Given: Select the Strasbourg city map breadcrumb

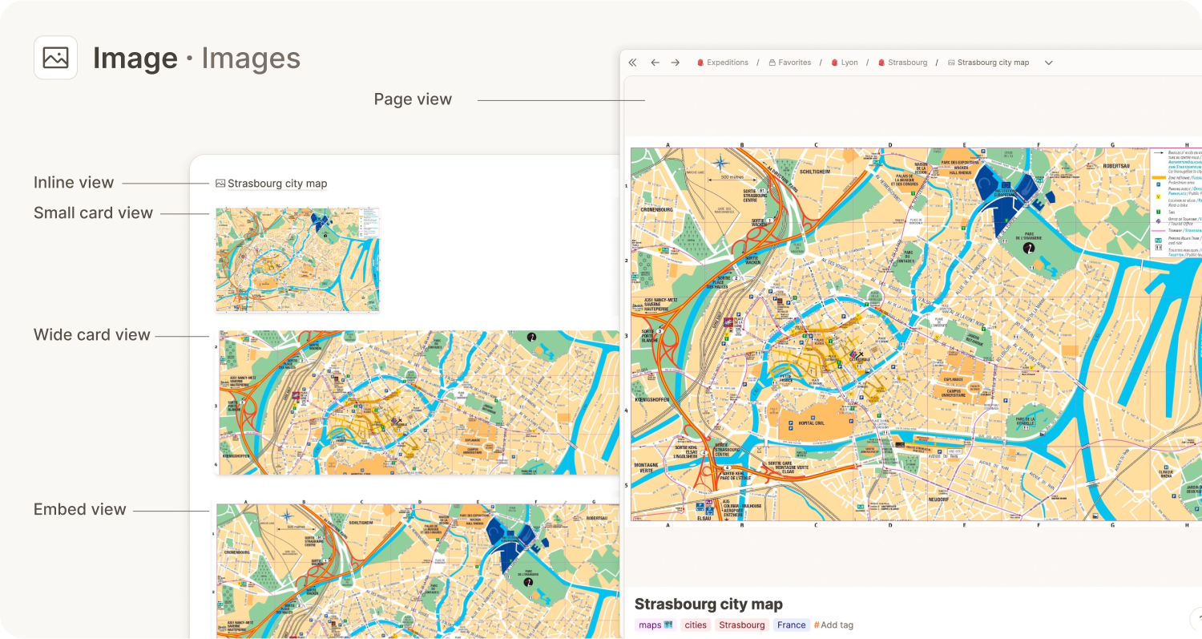Looking at the screenshot, I should pos(988,63).
